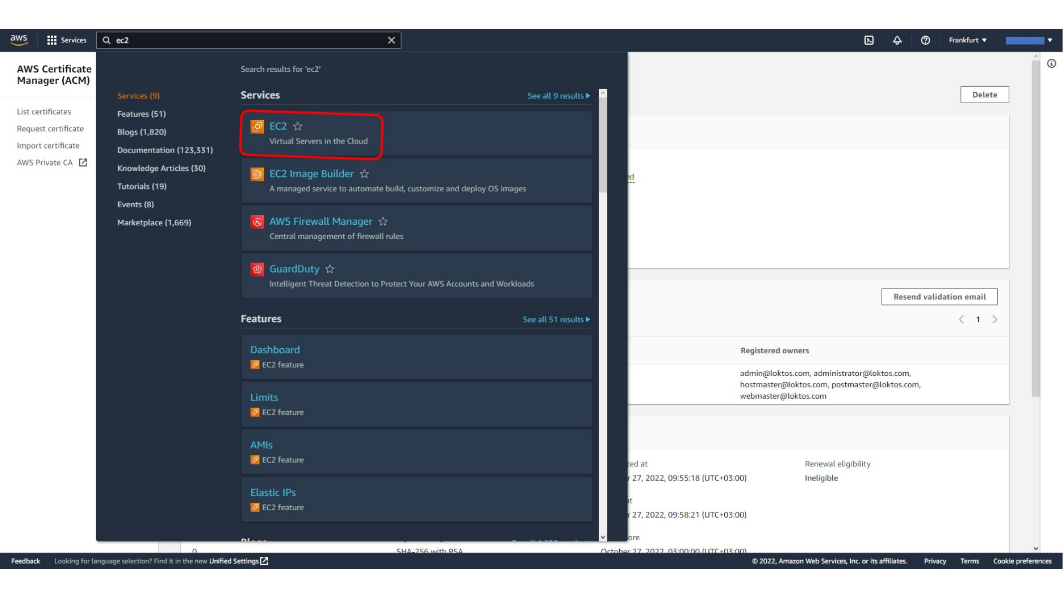Select Services (9) filter
The height and width of the screenshot is (598, 1063).
coord(138,96)
